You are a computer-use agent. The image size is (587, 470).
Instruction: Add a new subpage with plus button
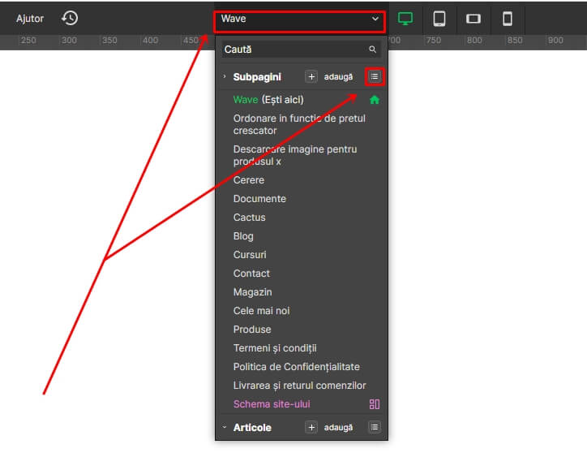coord(311,76)
